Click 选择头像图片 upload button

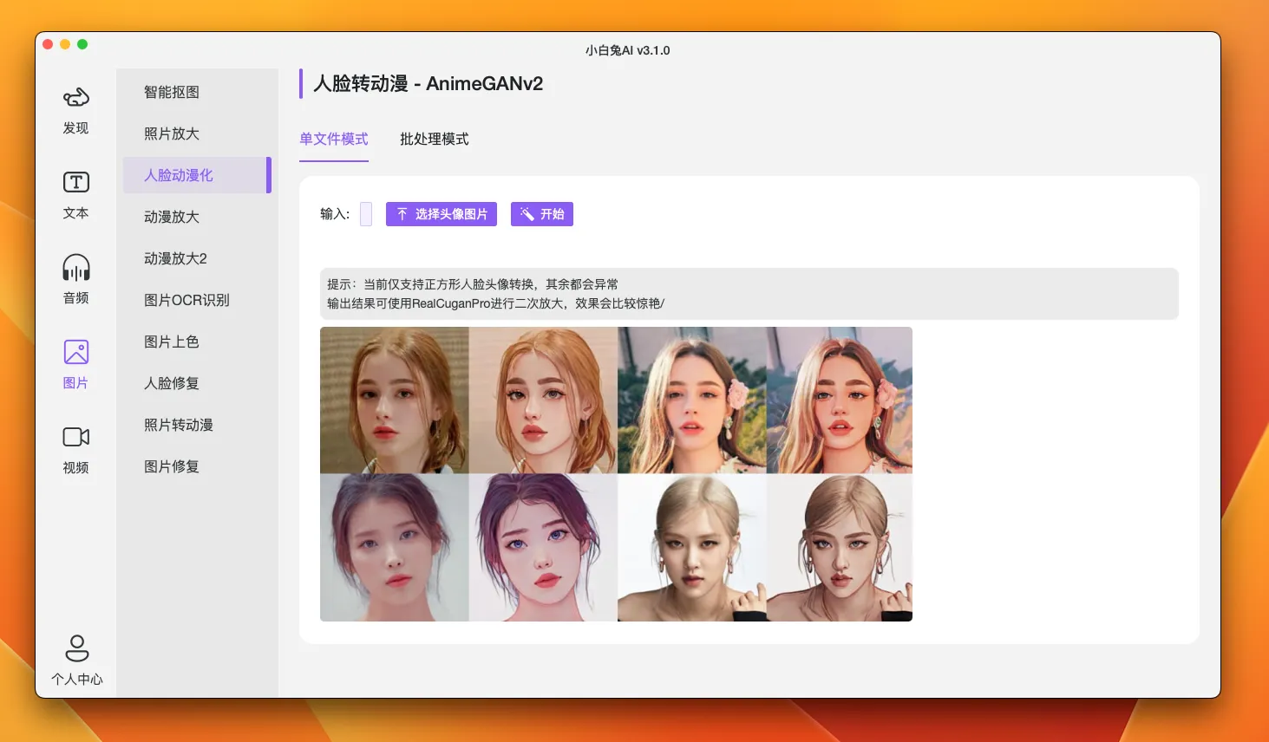click(442, 214)
